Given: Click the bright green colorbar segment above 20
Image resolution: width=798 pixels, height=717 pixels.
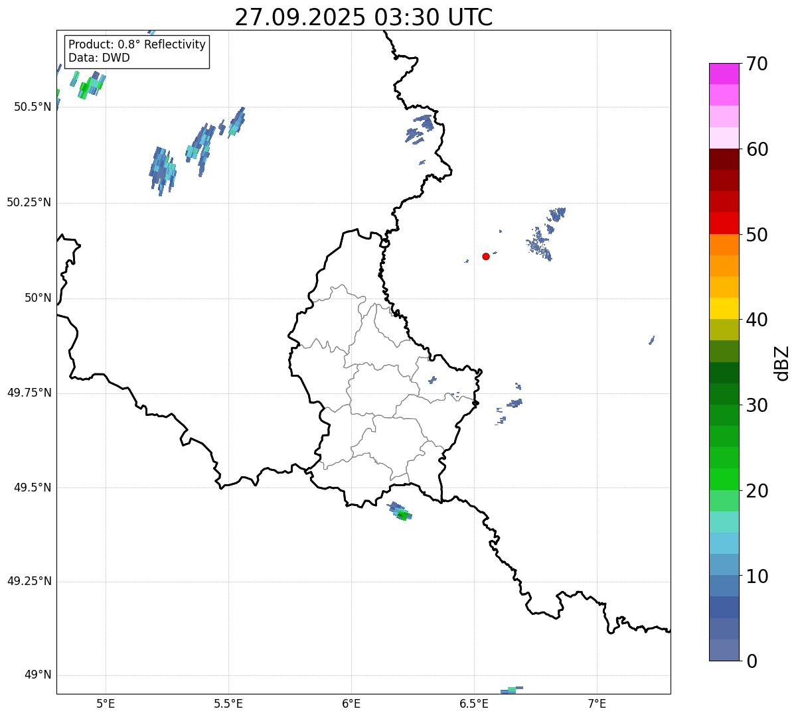Looking at the screenshot, I should 724,479.
